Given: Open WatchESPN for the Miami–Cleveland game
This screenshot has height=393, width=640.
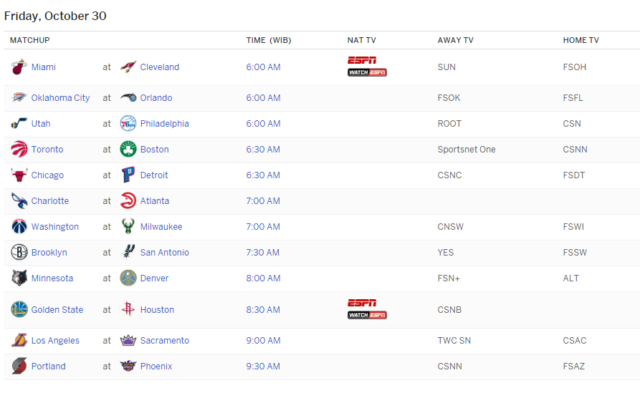Looking at the screenshot, I should tap(367, 72).
